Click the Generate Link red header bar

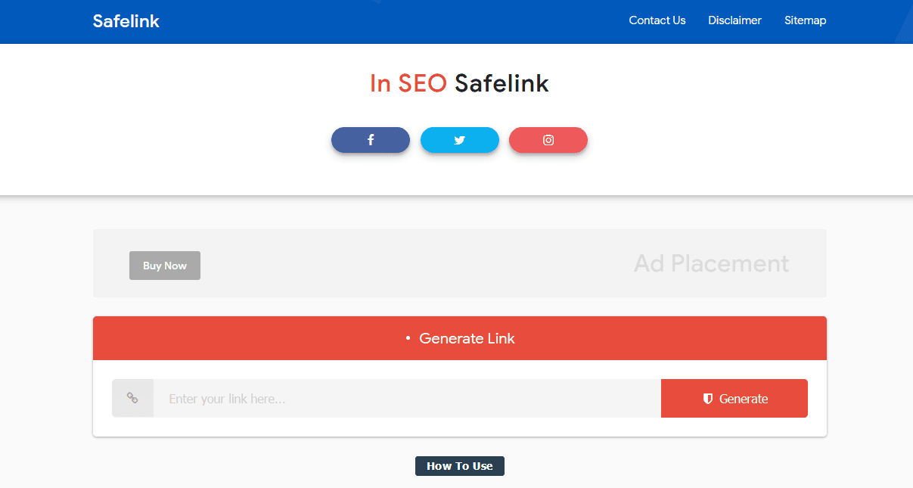tap(460, 338)
